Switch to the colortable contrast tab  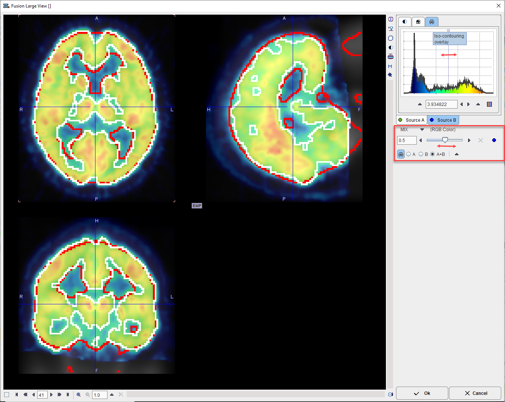405,22
